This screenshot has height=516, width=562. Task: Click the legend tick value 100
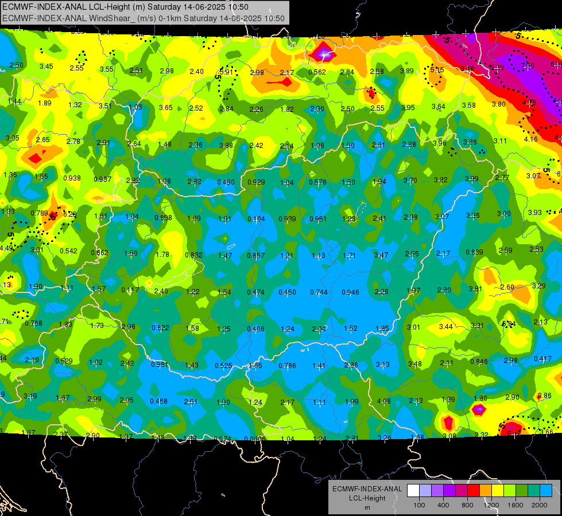pos(419,505)
